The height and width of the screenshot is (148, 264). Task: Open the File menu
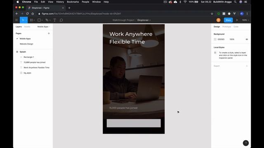coord(36,2)
